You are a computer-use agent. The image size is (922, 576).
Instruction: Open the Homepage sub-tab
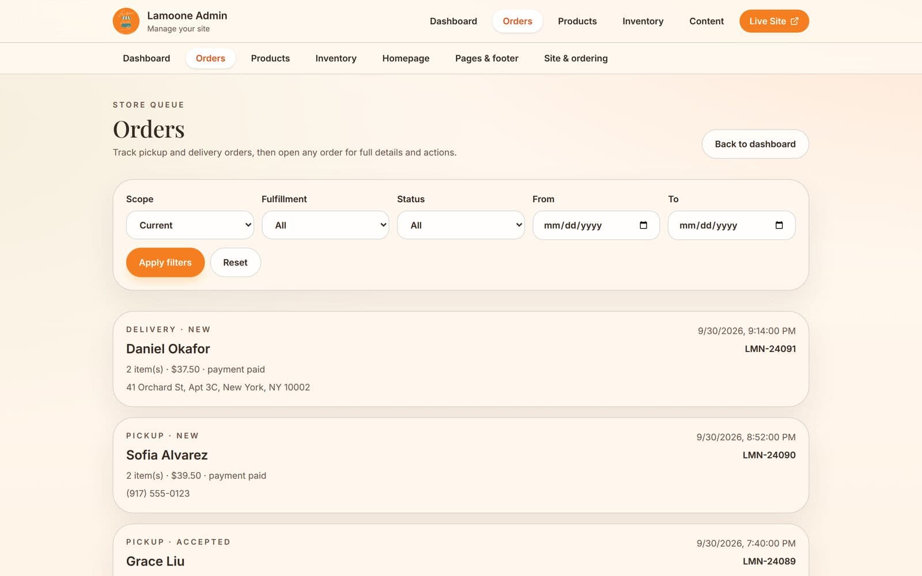[x=406, y=58]
